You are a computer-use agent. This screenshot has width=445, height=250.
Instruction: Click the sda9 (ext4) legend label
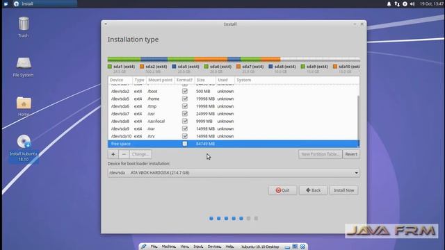click(x=317, y=67)
